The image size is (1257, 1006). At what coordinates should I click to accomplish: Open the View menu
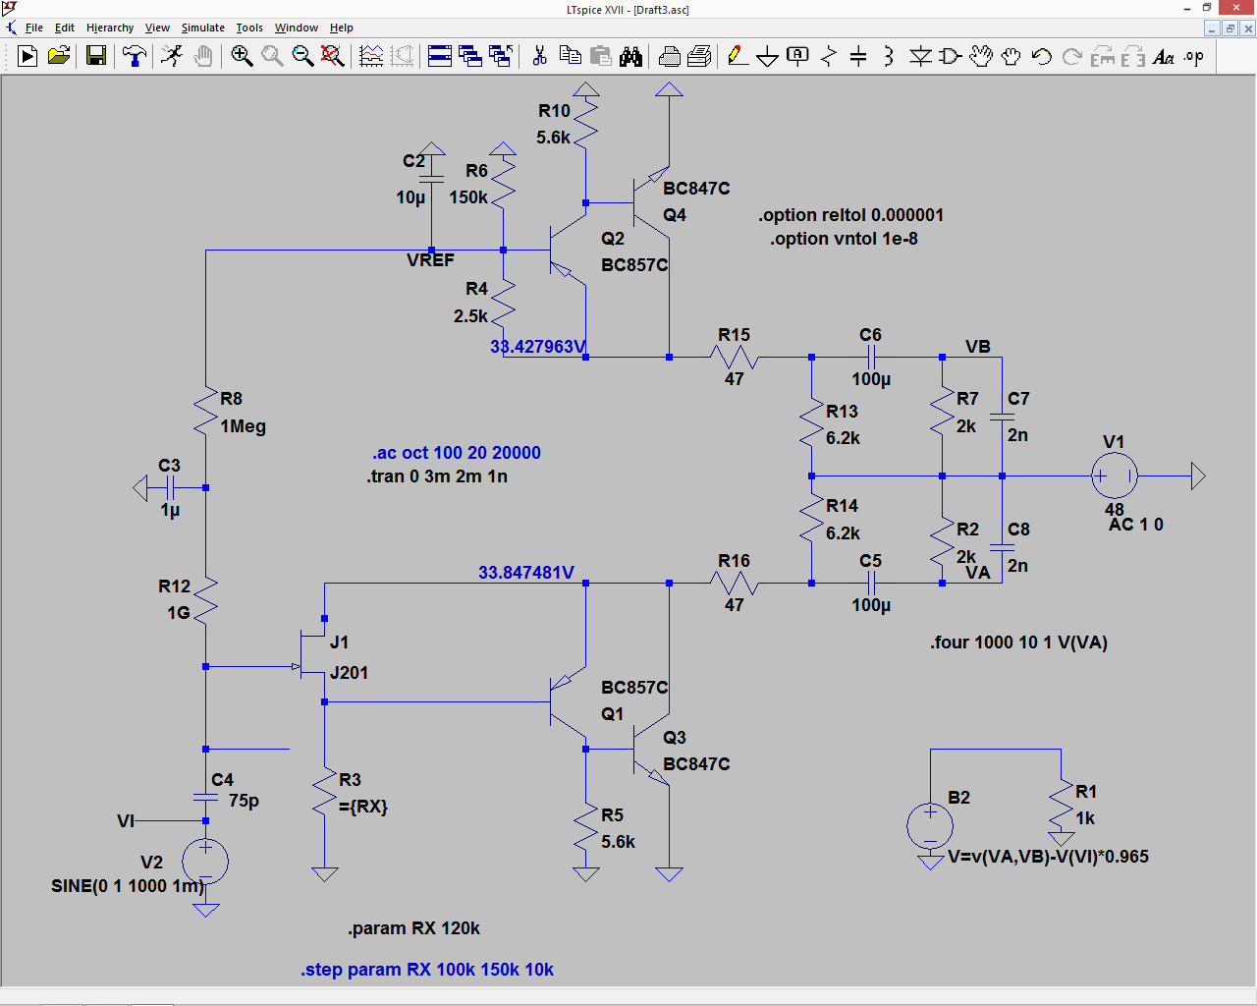(157, 28)
